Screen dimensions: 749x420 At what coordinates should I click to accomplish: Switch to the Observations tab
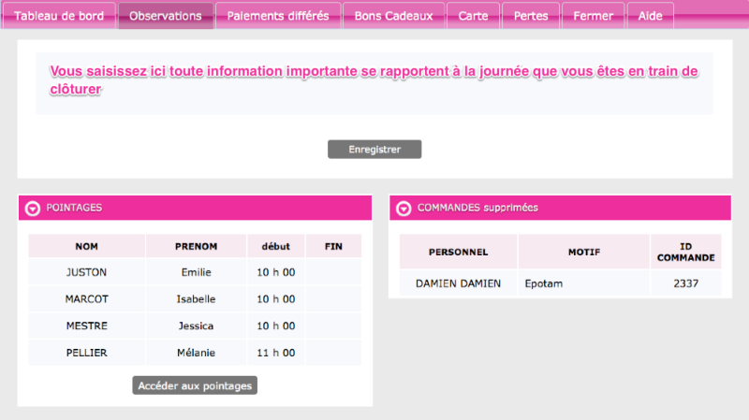(166, 16)
